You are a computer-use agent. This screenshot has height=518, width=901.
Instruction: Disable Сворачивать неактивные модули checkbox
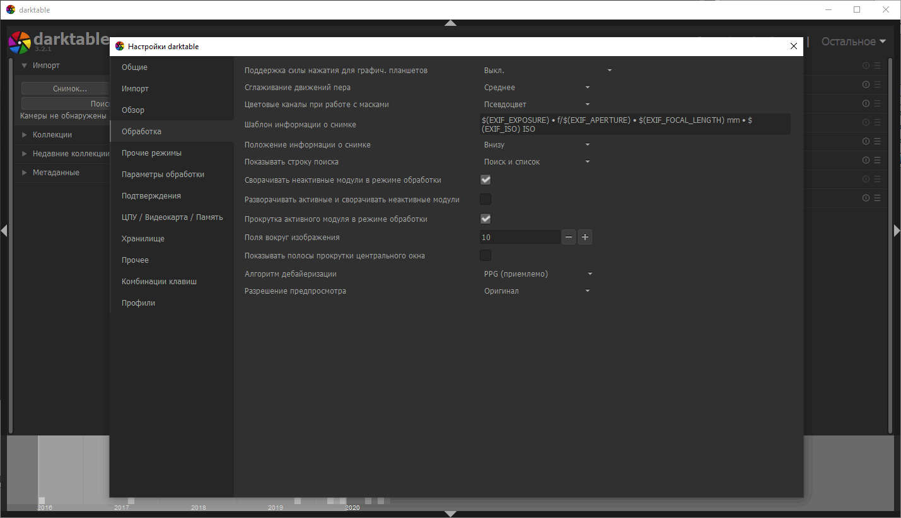click(485, 180)
